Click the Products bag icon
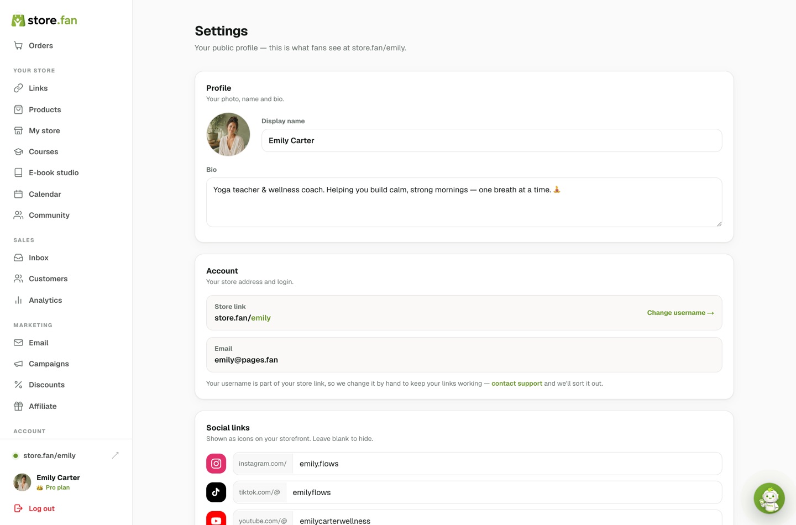Image resolution: width=796 pixels, height=525 pixels. (x=18, y=109)
